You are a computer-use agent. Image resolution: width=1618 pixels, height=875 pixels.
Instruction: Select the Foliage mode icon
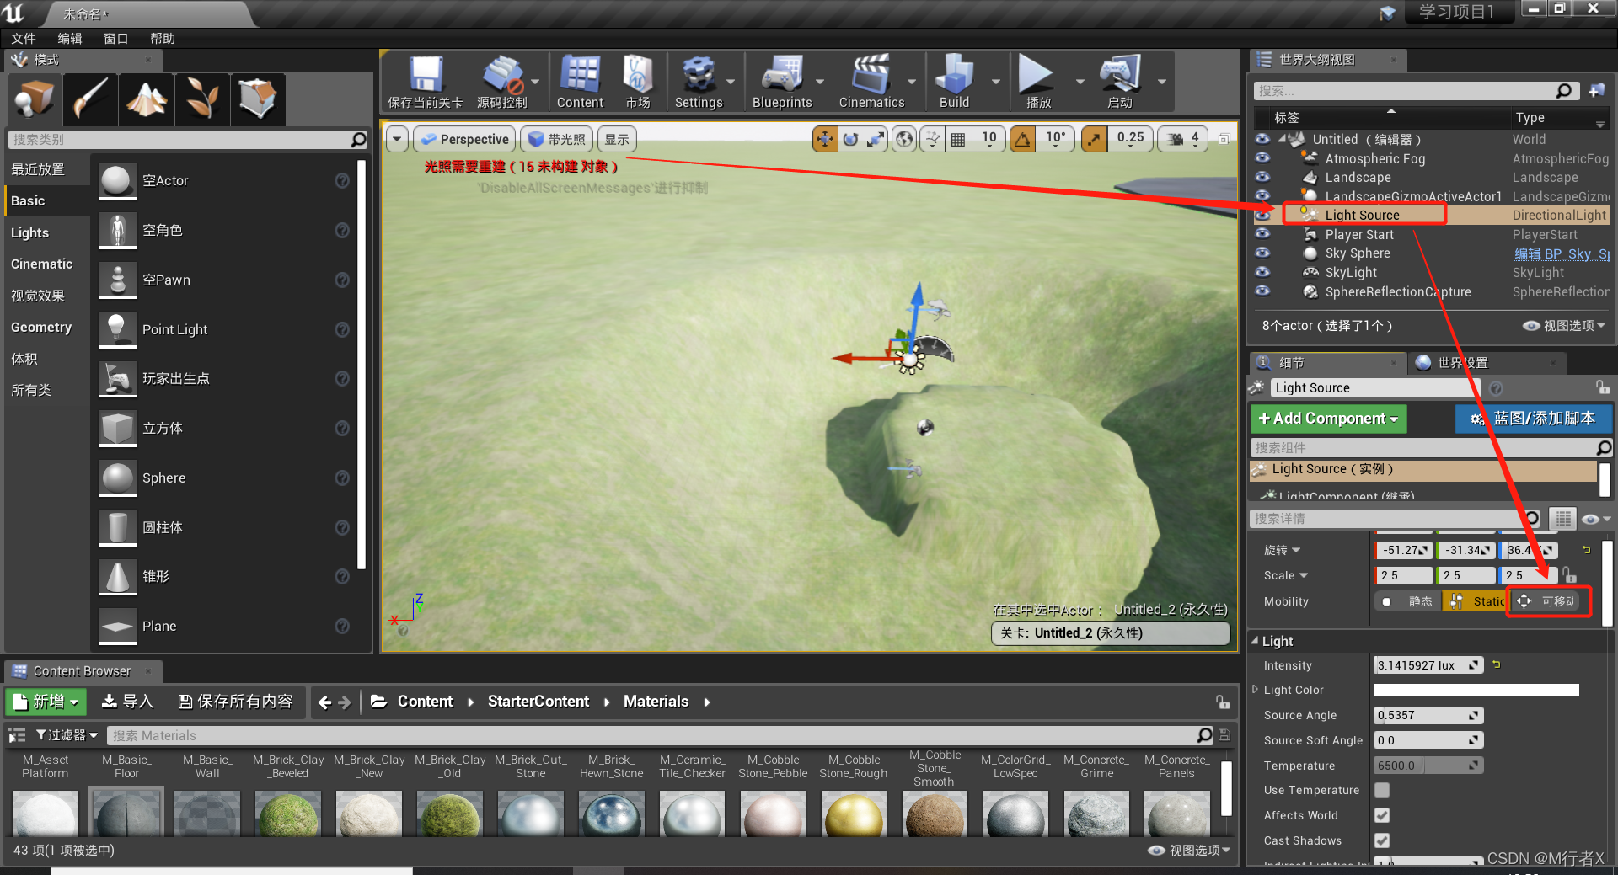[x=202, y=99]
